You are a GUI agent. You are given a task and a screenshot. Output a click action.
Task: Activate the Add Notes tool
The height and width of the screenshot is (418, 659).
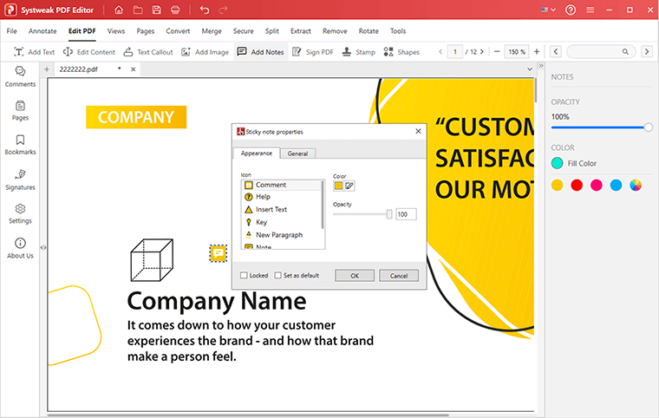pyautogui.click(x=261, y=52)
